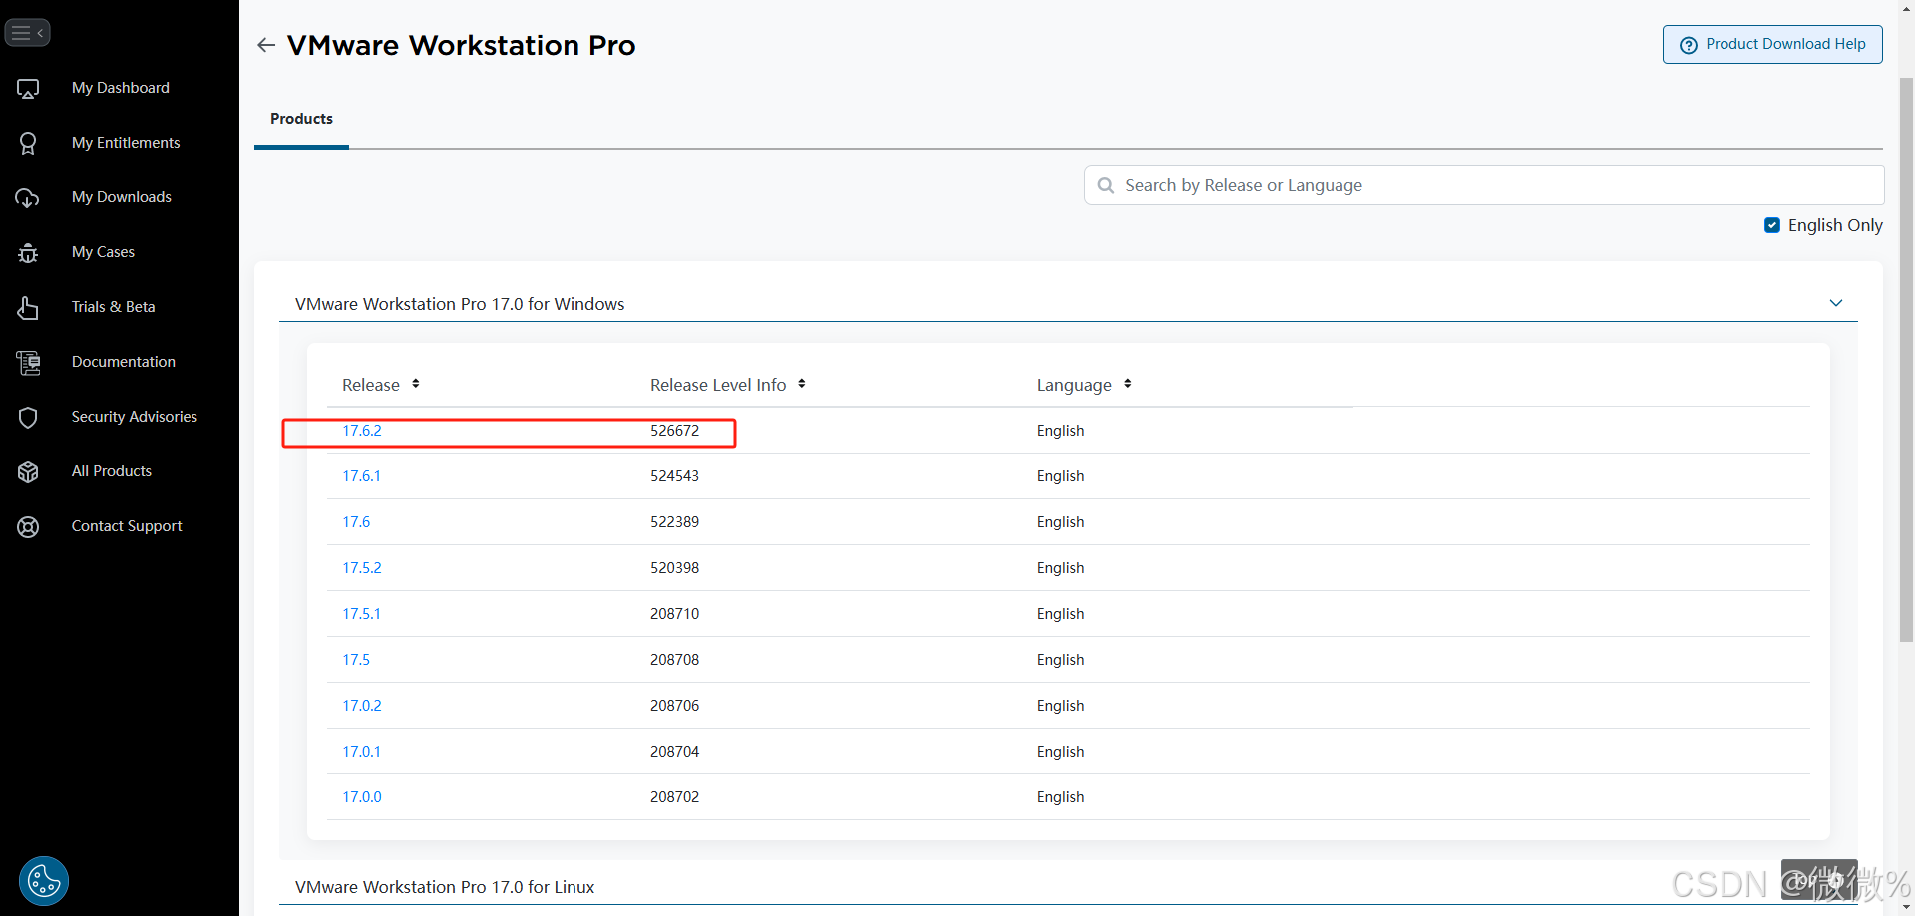Open My Entitlements from the sidebar
This screenshot has height=916, width=1915.
126,143
